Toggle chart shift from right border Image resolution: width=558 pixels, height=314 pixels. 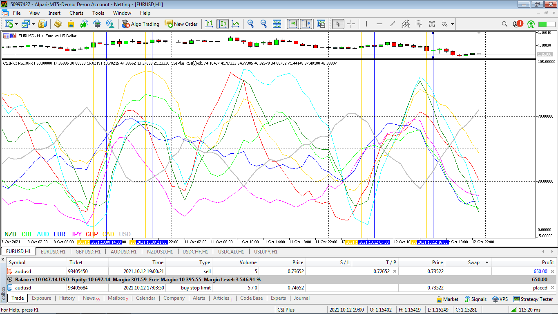coord(306,24)
